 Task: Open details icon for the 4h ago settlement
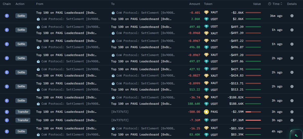(x=292, y=131)
